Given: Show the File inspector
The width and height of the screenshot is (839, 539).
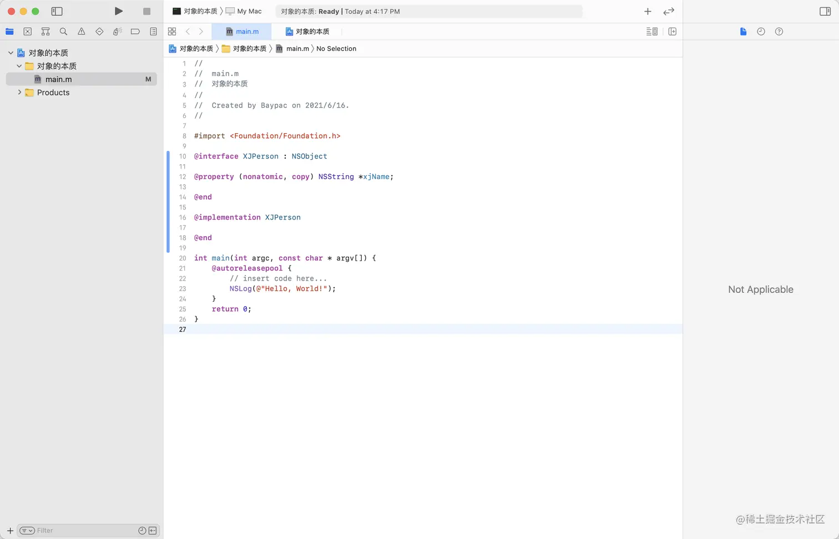Looking at the screenshot, I should (743, 32).
